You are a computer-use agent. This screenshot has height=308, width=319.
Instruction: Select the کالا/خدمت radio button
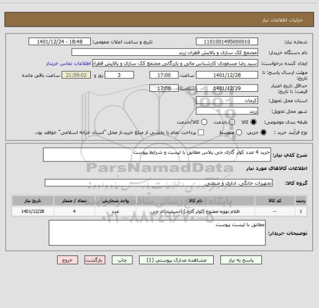[204, 122]
